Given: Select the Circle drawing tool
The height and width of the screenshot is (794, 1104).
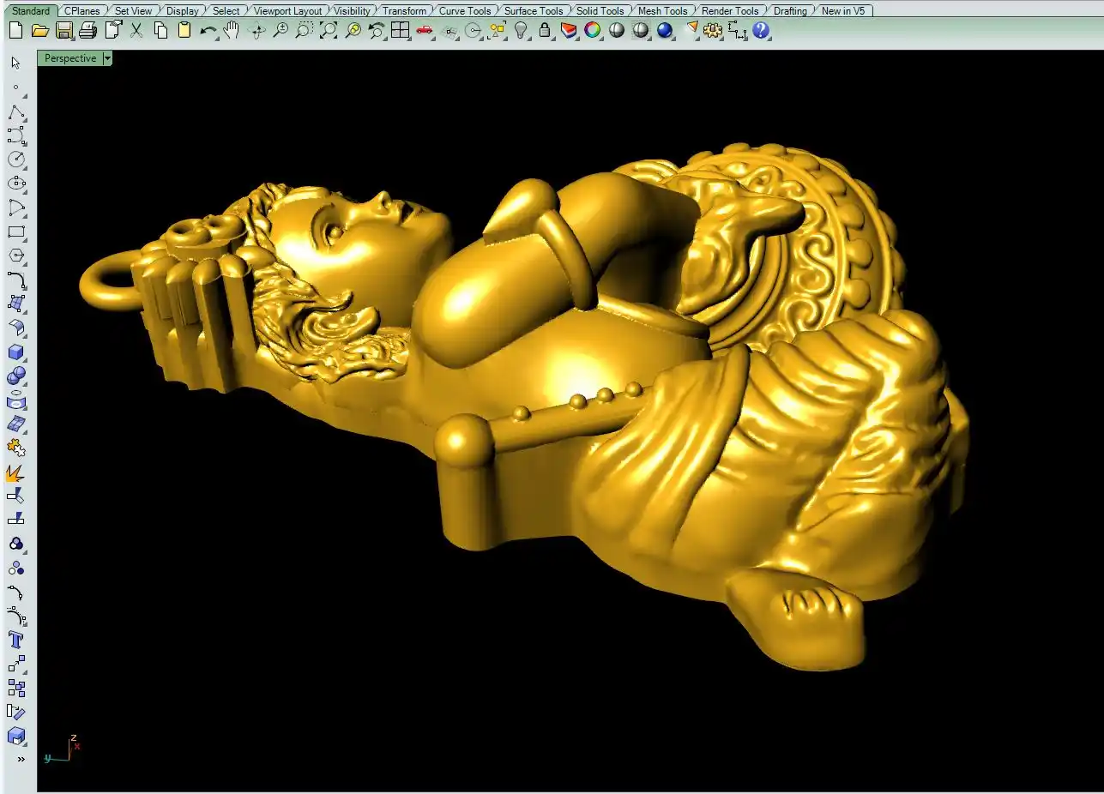Looking at the screenshot, I should [16, 159].
